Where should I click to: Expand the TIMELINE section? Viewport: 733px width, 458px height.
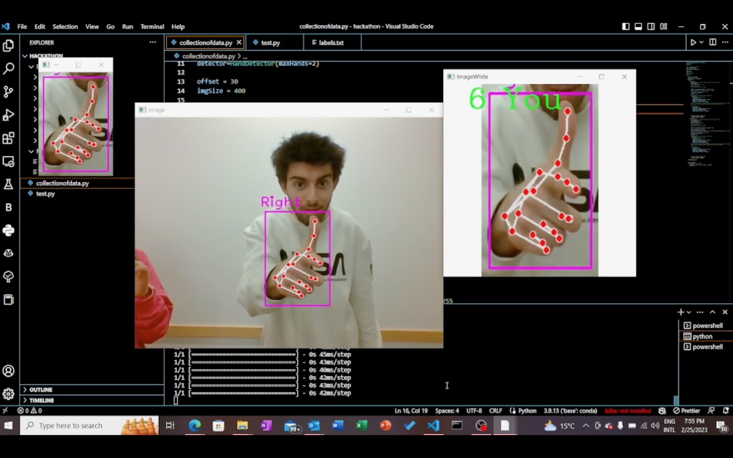pyautogui.click(x=41, y=400)
